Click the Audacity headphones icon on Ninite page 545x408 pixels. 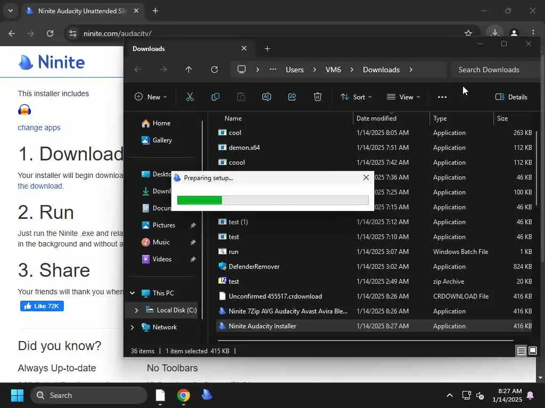click(24, 110)
